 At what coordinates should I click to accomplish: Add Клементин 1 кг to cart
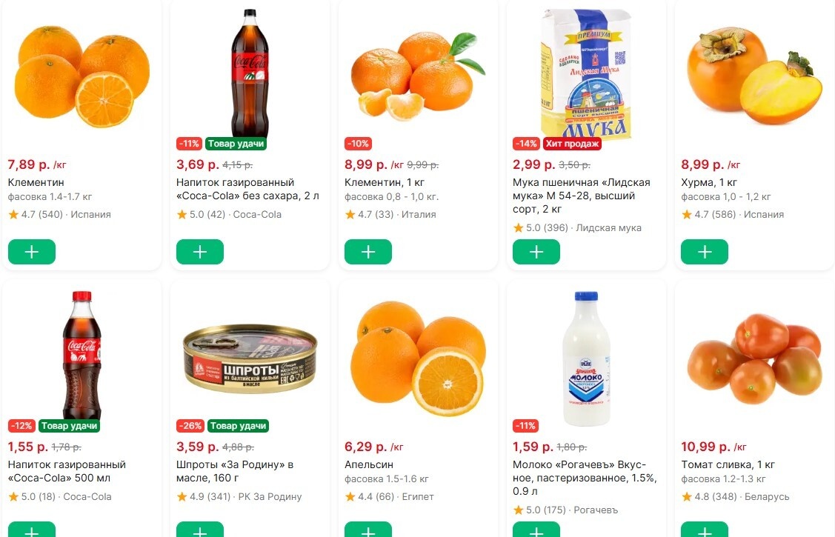coord(367,251)
